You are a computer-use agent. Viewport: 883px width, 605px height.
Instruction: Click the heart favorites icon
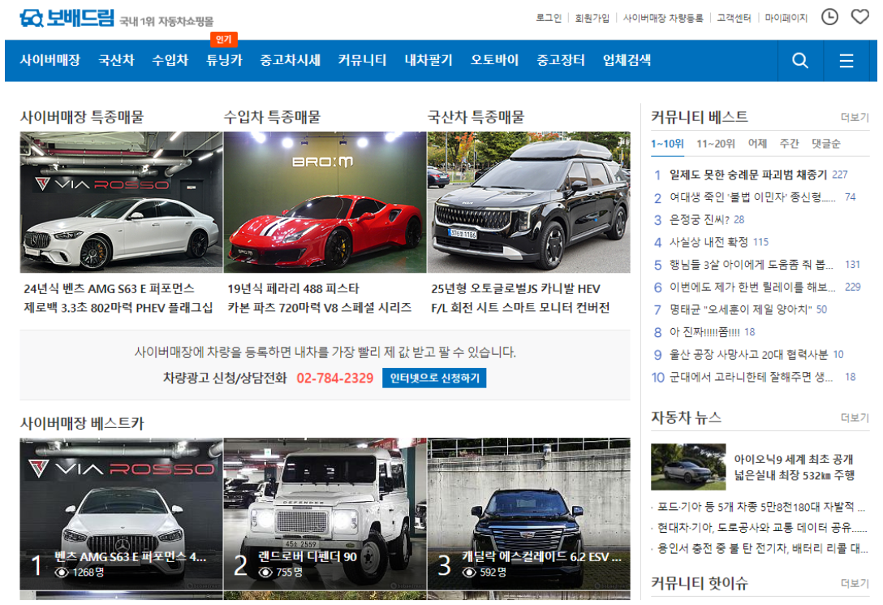pyautogui.click(x=859, y=17)
